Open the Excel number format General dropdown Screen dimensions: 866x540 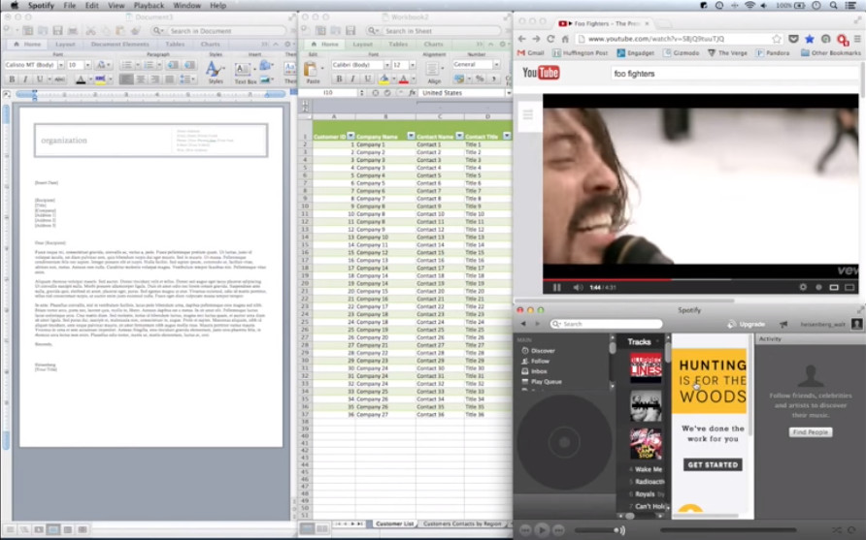[x=496, y=65]
